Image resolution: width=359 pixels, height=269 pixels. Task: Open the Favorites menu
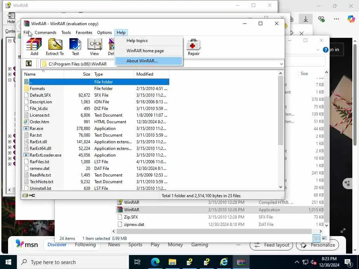pos(84,33)
